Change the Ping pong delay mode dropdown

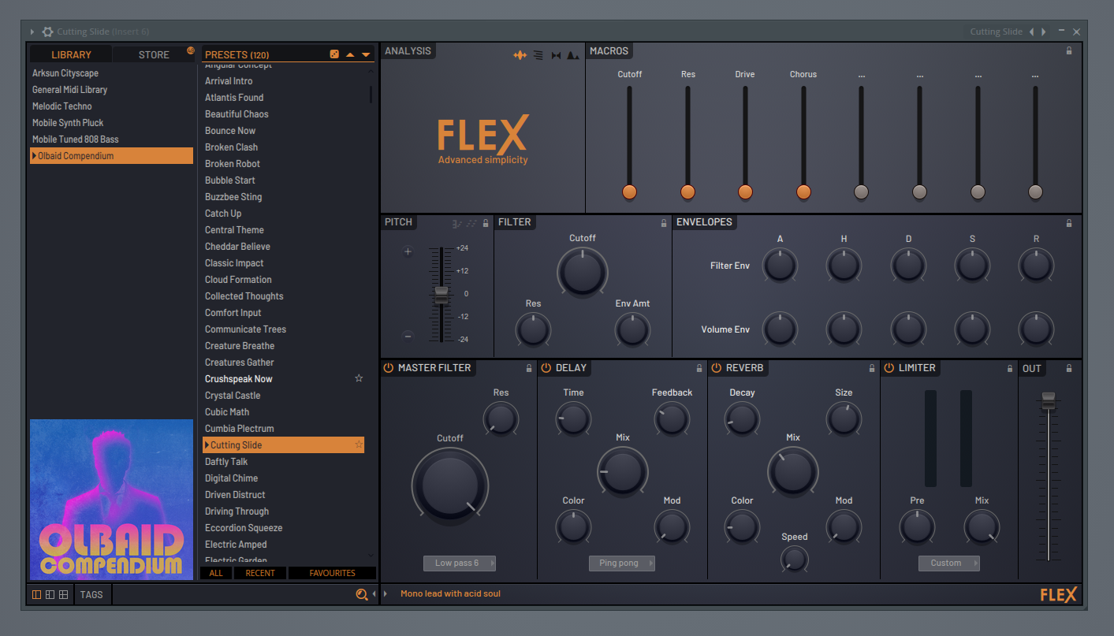pyautogui.click(x=622, y=563)
